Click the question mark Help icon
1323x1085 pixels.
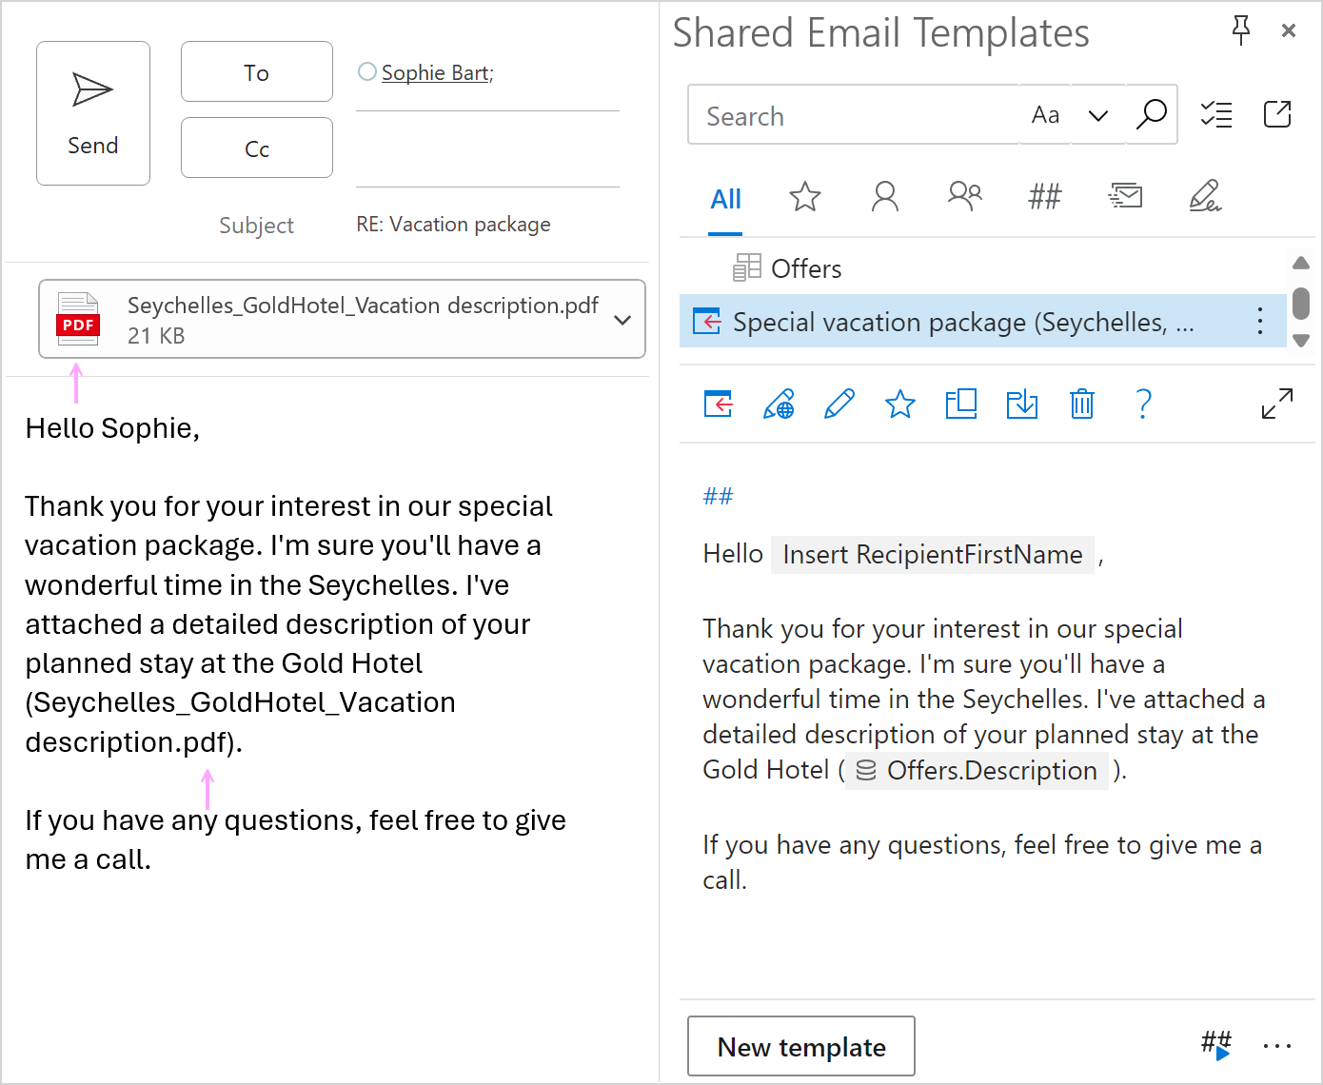[1144, 404]
